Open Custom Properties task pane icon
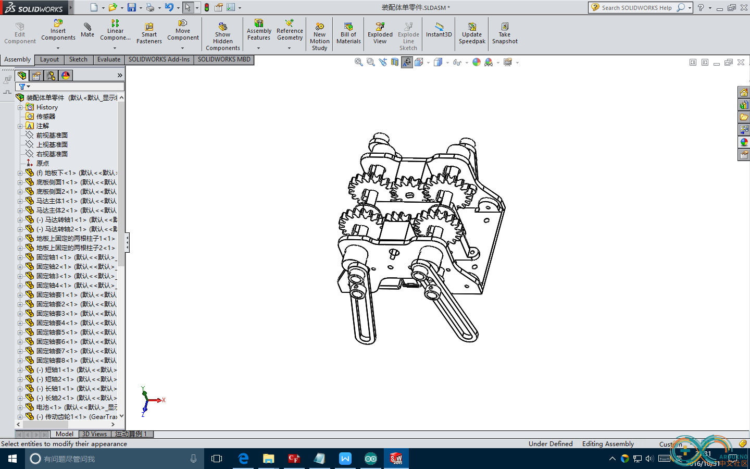This screenshot has width=750, height=469. (744, 155)
